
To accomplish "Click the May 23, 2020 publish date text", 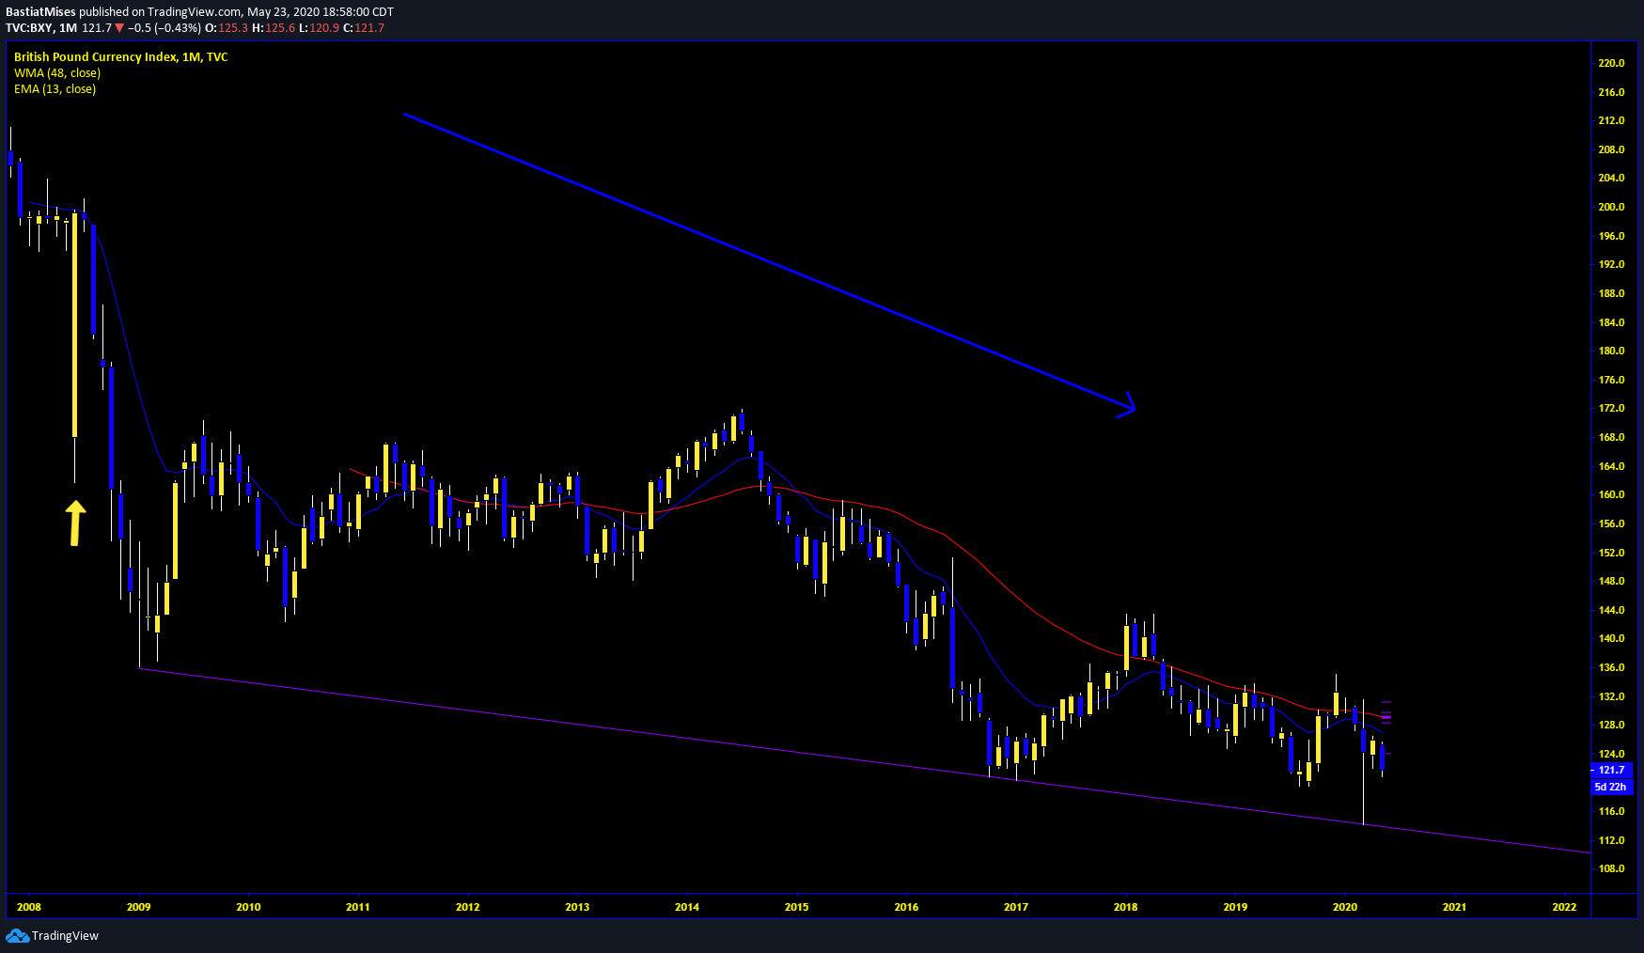I will 283,12.
